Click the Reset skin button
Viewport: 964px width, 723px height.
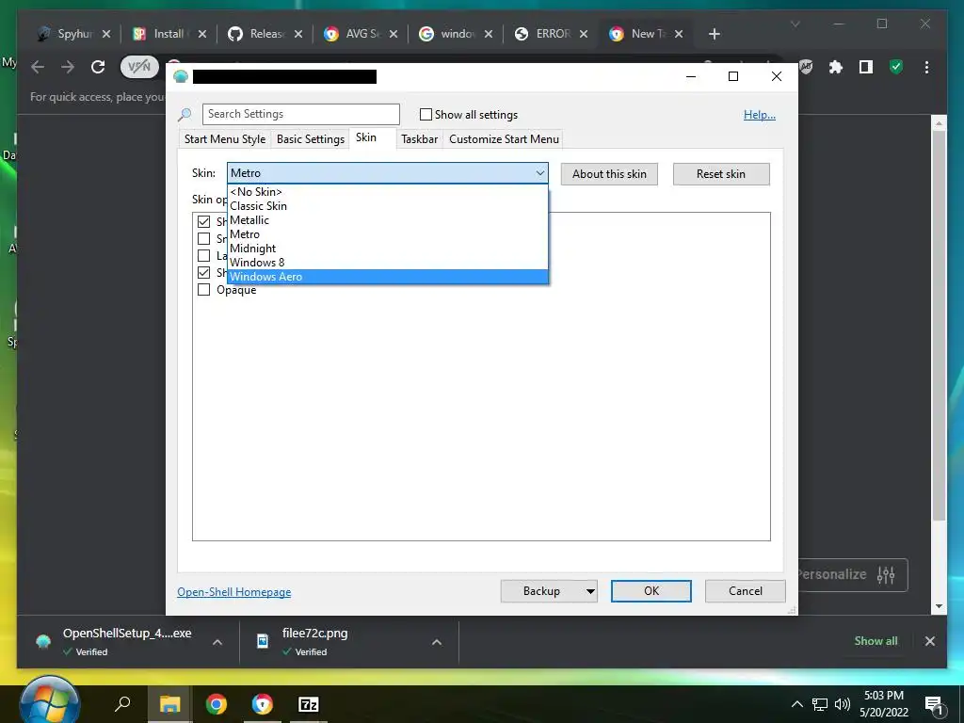click(721, 174)
